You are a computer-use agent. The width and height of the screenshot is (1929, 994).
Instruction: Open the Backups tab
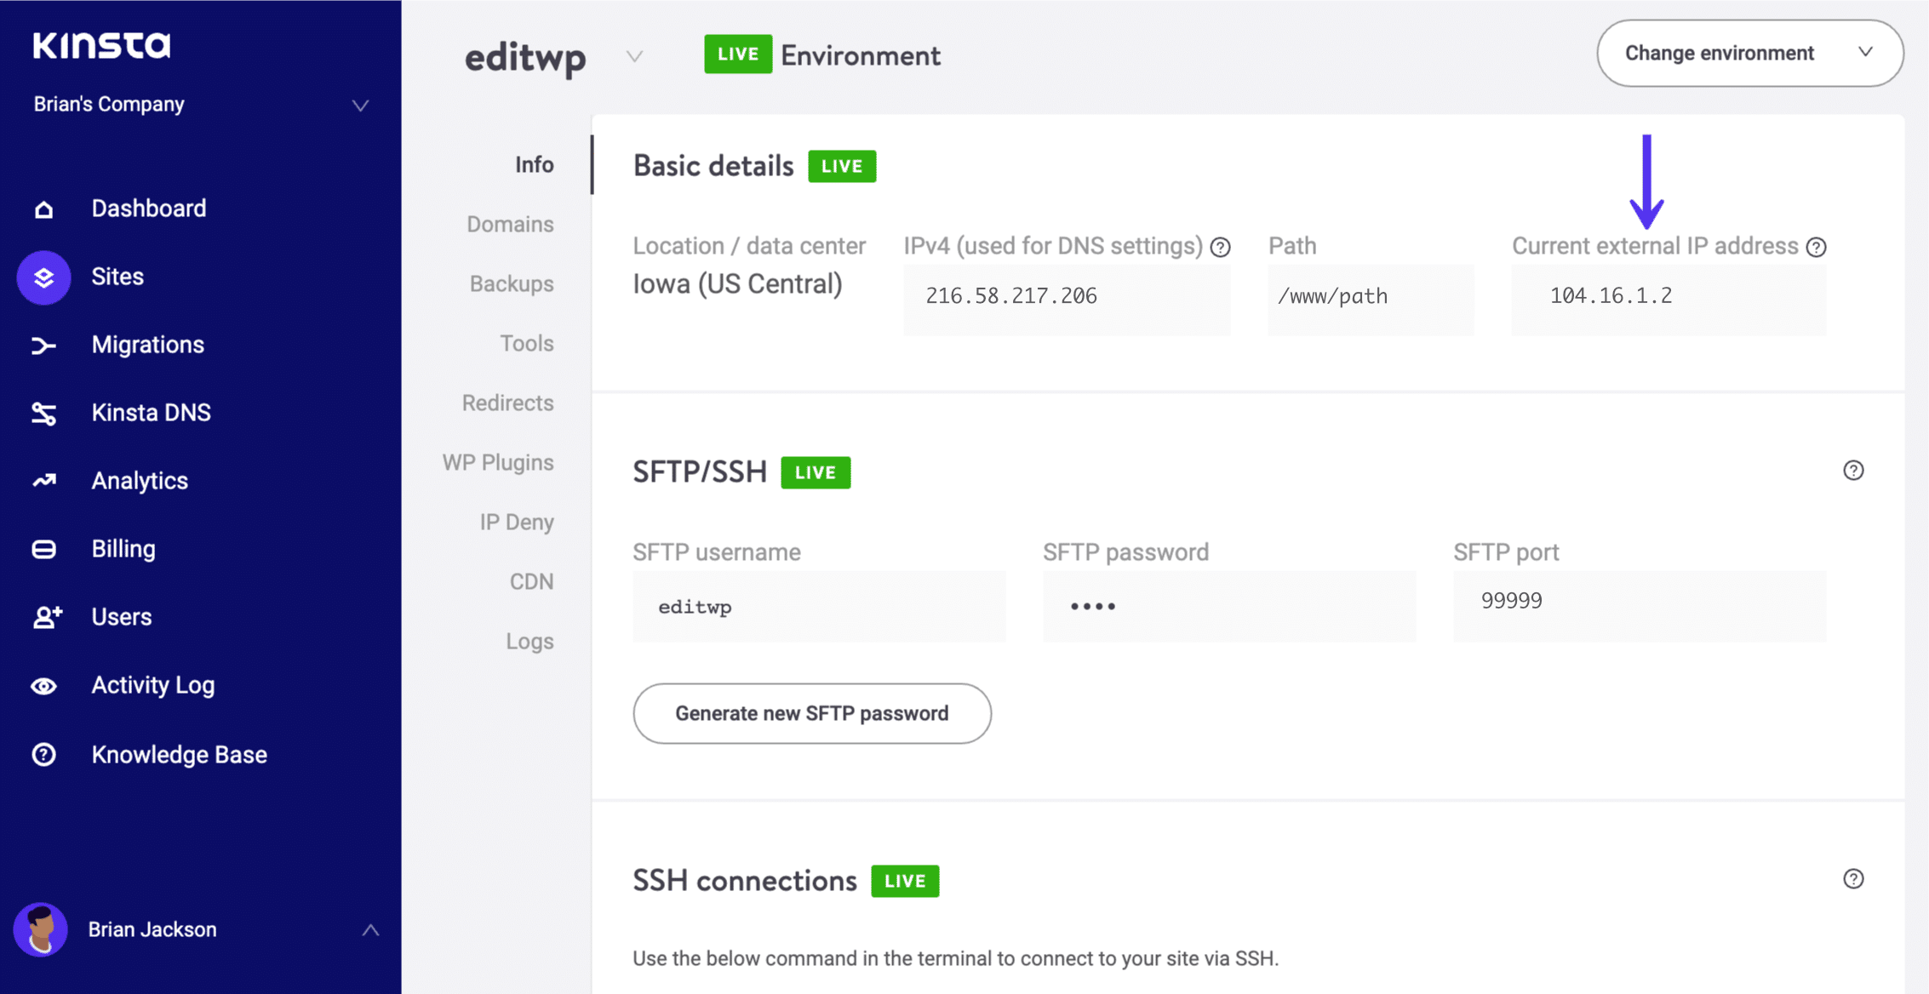511,283
